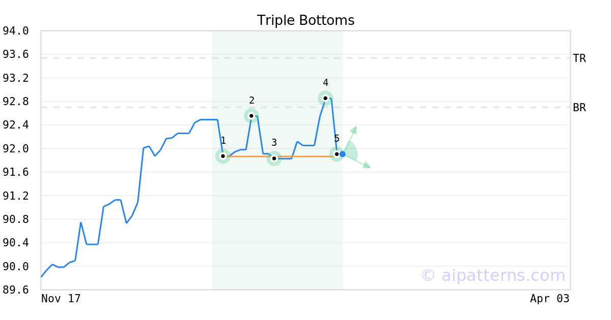
Task: Click the aipatterns.com watermark link
Action: (x=493, y=276)
